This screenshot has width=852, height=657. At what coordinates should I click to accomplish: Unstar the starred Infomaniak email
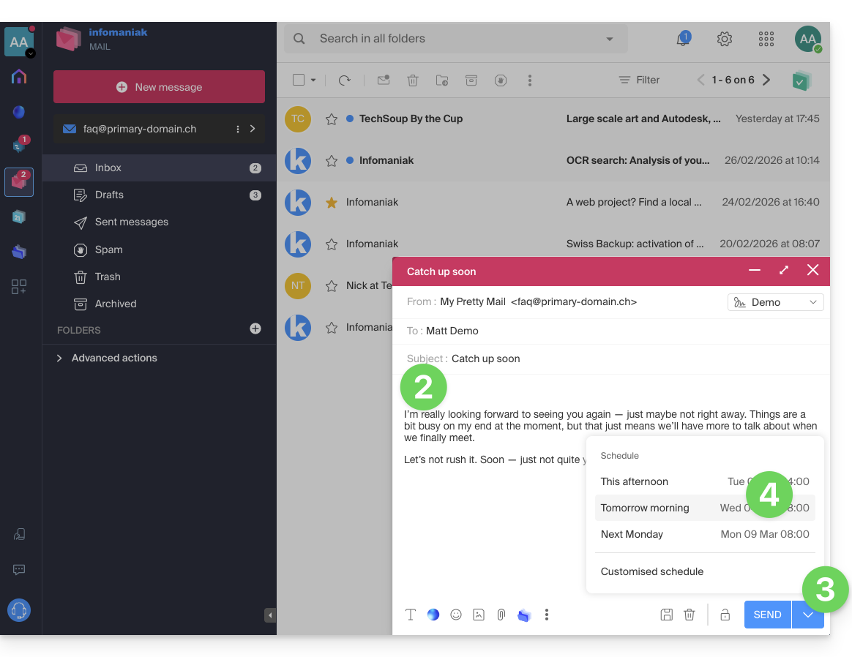(x=332, y=203)
